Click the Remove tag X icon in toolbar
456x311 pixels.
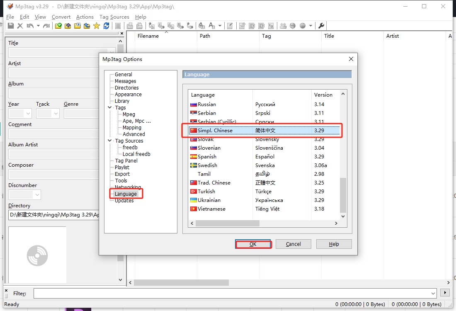[20, 26]
